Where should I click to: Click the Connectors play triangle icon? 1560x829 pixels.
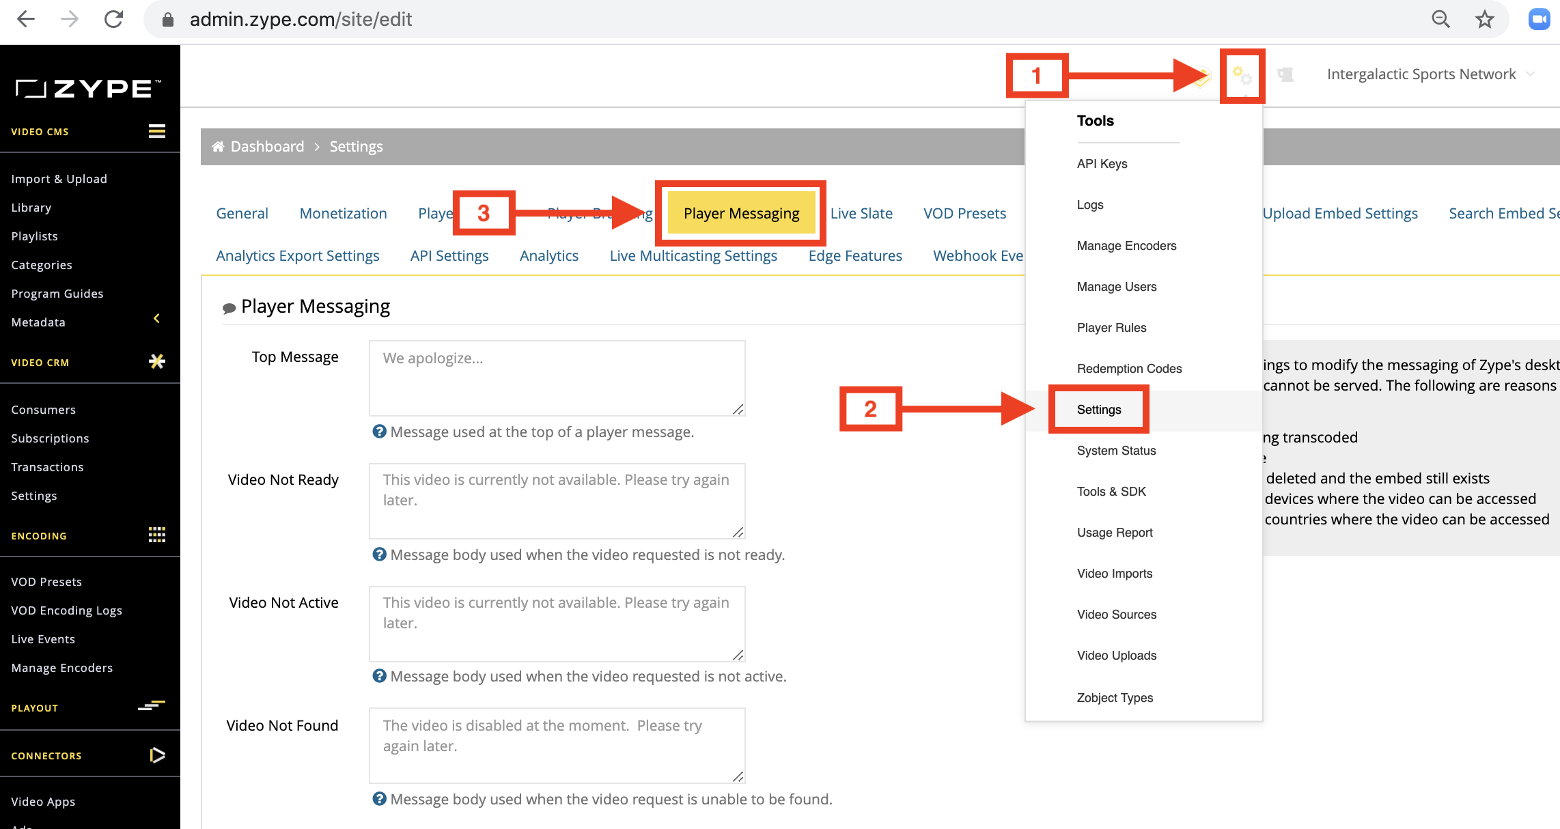[x=157, y=755]
